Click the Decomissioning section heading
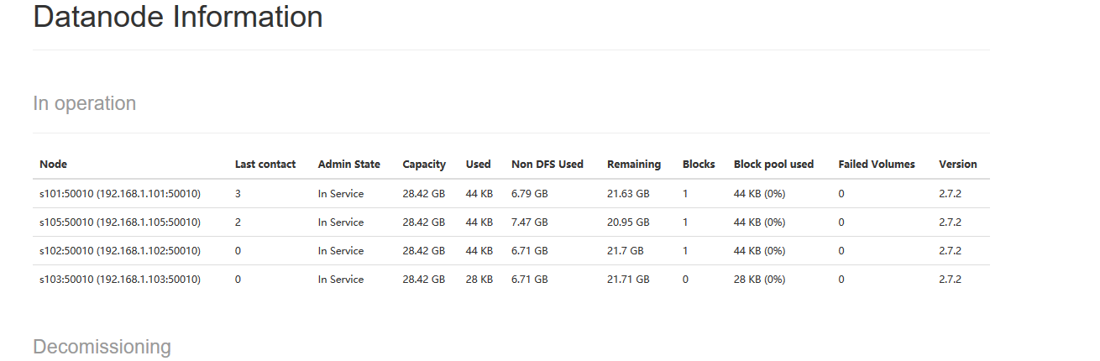Image resolution: width=1100 pixels, height=361 pixels. coord(102,347)
